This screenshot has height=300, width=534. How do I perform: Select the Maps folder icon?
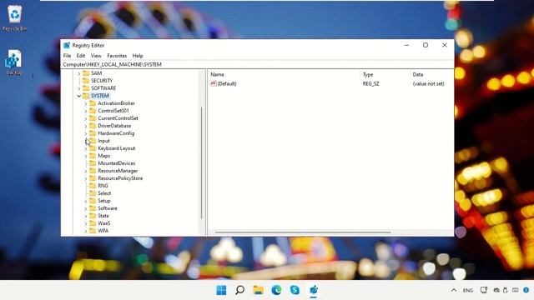[93, 156]
